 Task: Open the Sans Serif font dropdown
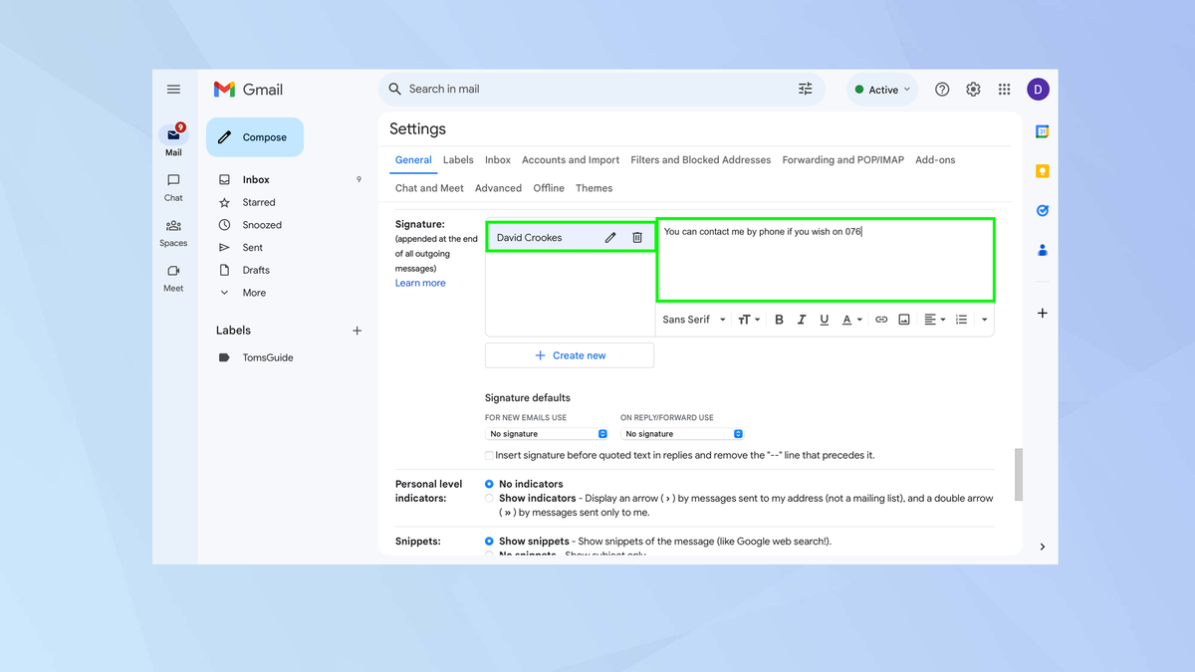click(691, 319)
